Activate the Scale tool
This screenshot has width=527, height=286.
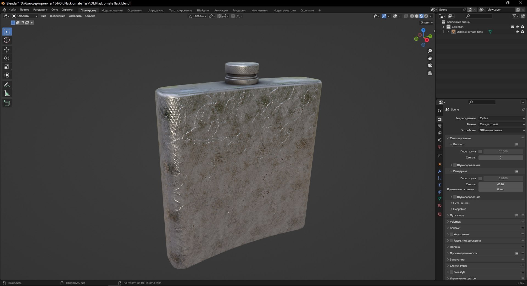7,67
